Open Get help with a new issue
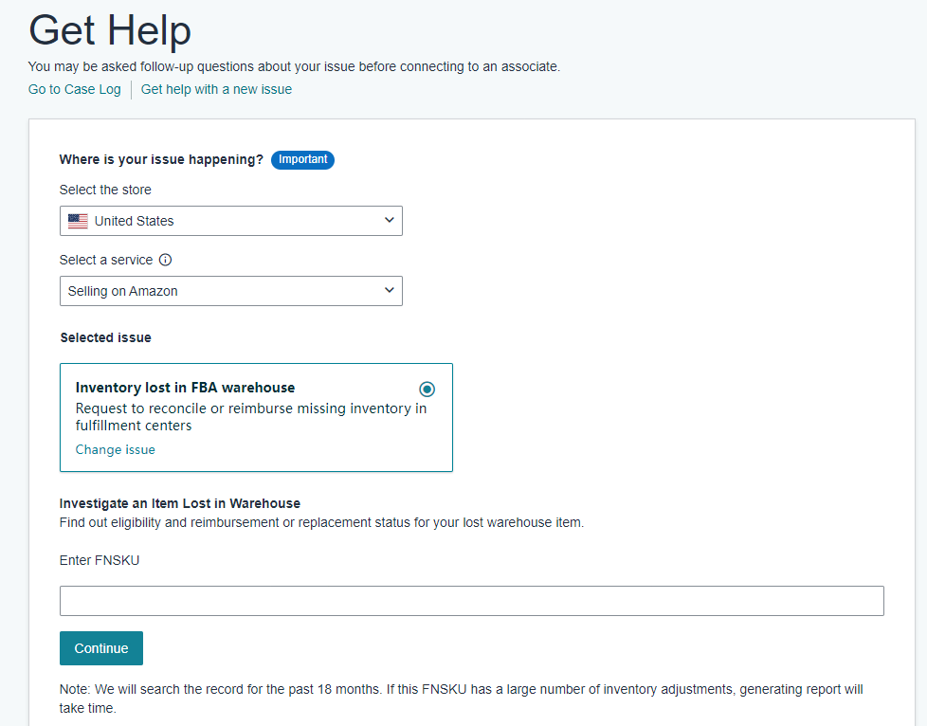 coord(216,89)
